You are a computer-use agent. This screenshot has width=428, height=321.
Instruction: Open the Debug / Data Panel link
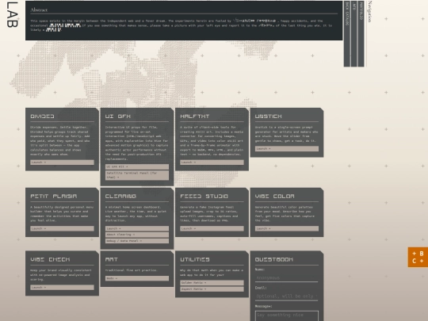[x=137, y=241]
